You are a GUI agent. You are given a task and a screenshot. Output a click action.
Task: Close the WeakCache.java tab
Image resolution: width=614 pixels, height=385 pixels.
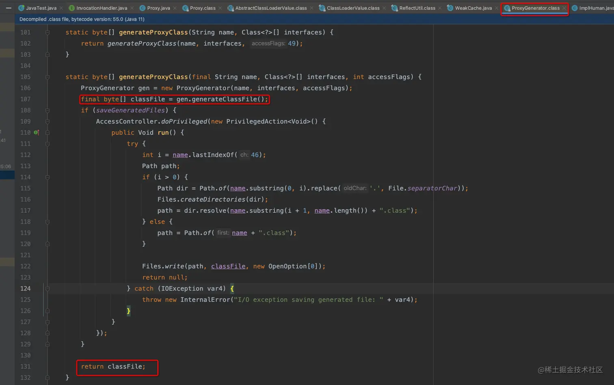click(x=496, y=8)
